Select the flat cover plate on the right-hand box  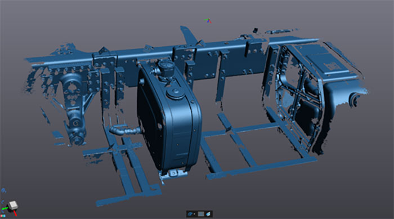pyautogui.click(x=325, y=64)
